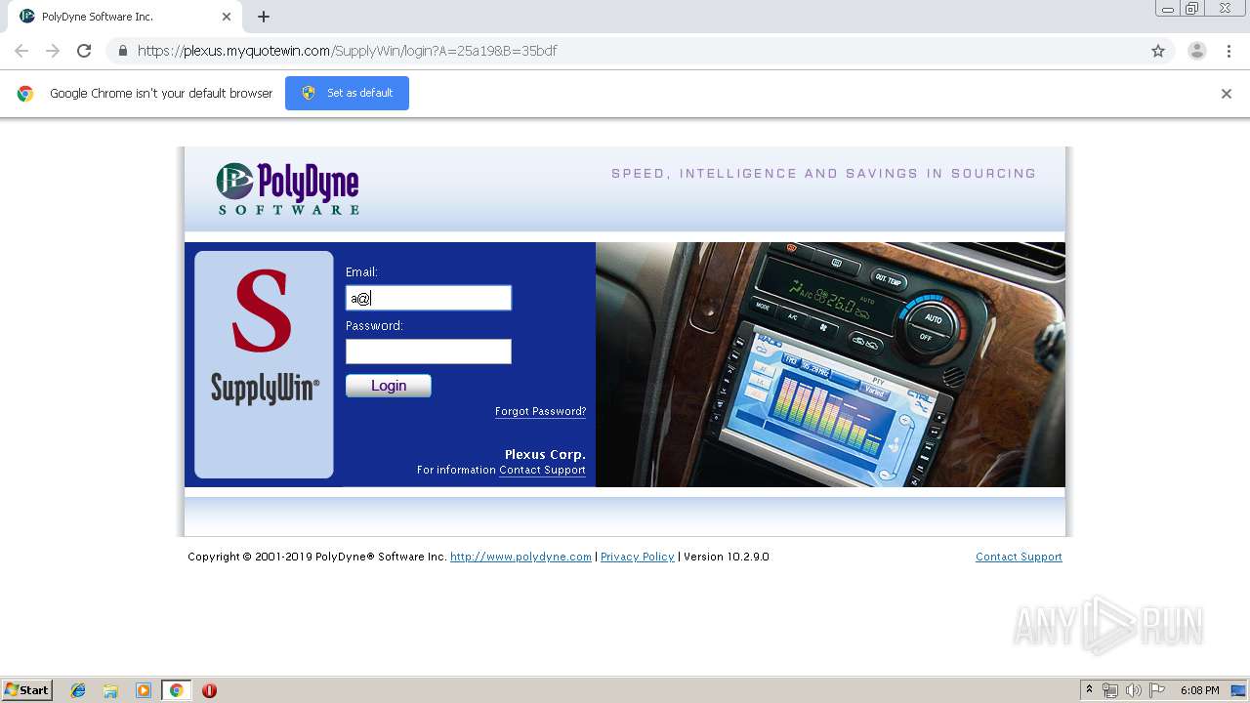
Task: Dismiss the default browser notification bar
Action: point(1227,94)
